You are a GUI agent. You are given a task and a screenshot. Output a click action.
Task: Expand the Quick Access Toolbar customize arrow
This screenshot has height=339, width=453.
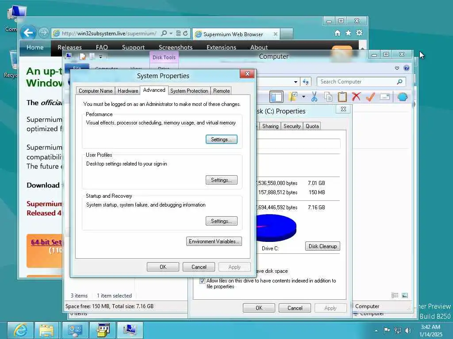pyautogui.click(x=100, y=57)
